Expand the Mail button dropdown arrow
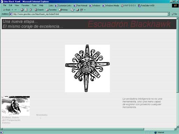 coord(74,10)
